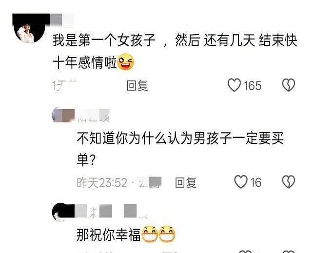Screen dimensions: 312x253
Task: Open avatar of the 那祝你幸福 commenter
Action: pyautogui.click(x=60, y=212)
